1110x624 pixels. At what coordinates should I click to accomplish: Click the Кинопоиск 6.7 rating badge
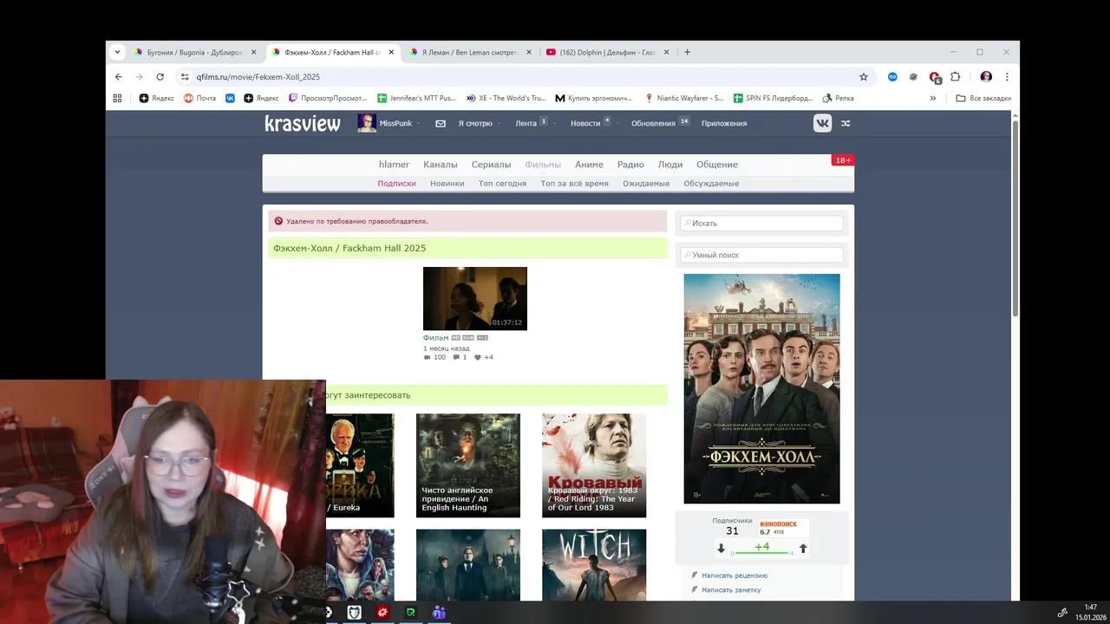(783, 528)
